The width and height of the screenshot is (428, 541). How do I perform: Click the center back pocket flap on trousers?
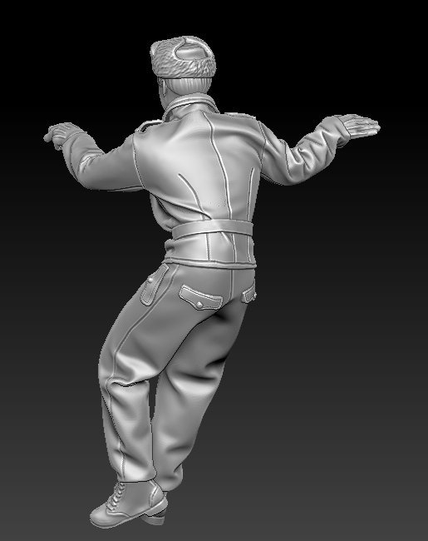(200, 298)
